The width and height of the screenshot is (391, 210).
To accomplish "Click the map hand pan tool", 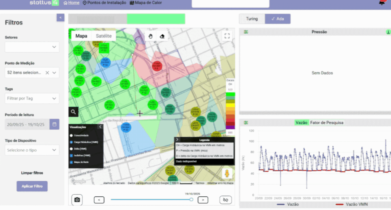I will [151, 36].
